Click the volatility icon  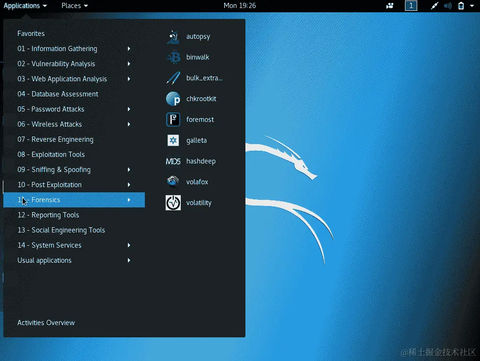[x=173, y=203]
